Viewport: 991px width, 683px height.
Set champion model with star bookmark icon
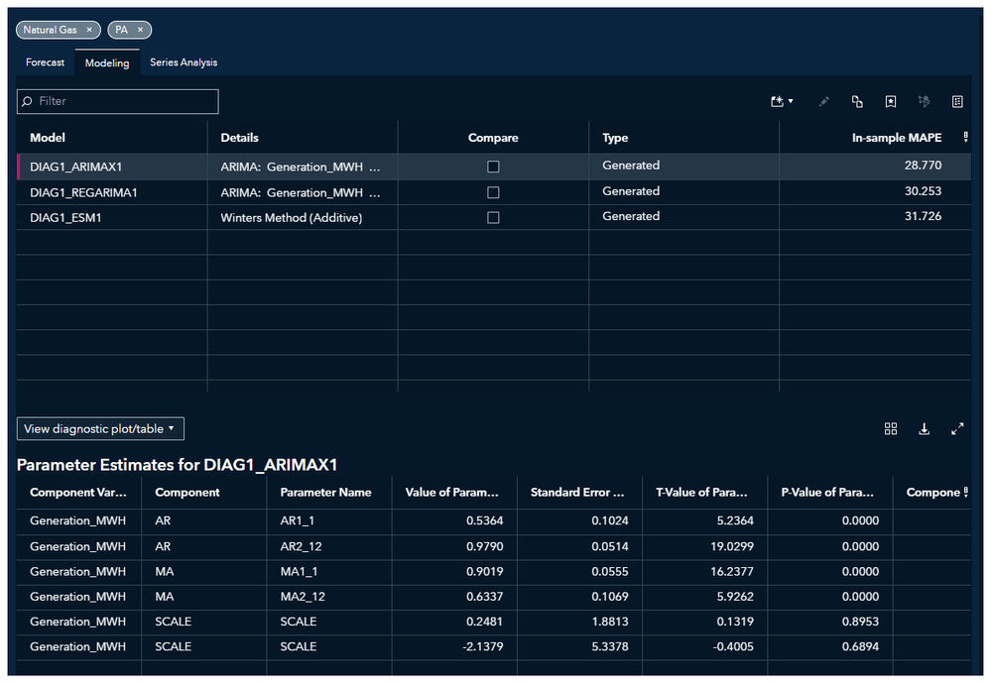click(891, 101)
